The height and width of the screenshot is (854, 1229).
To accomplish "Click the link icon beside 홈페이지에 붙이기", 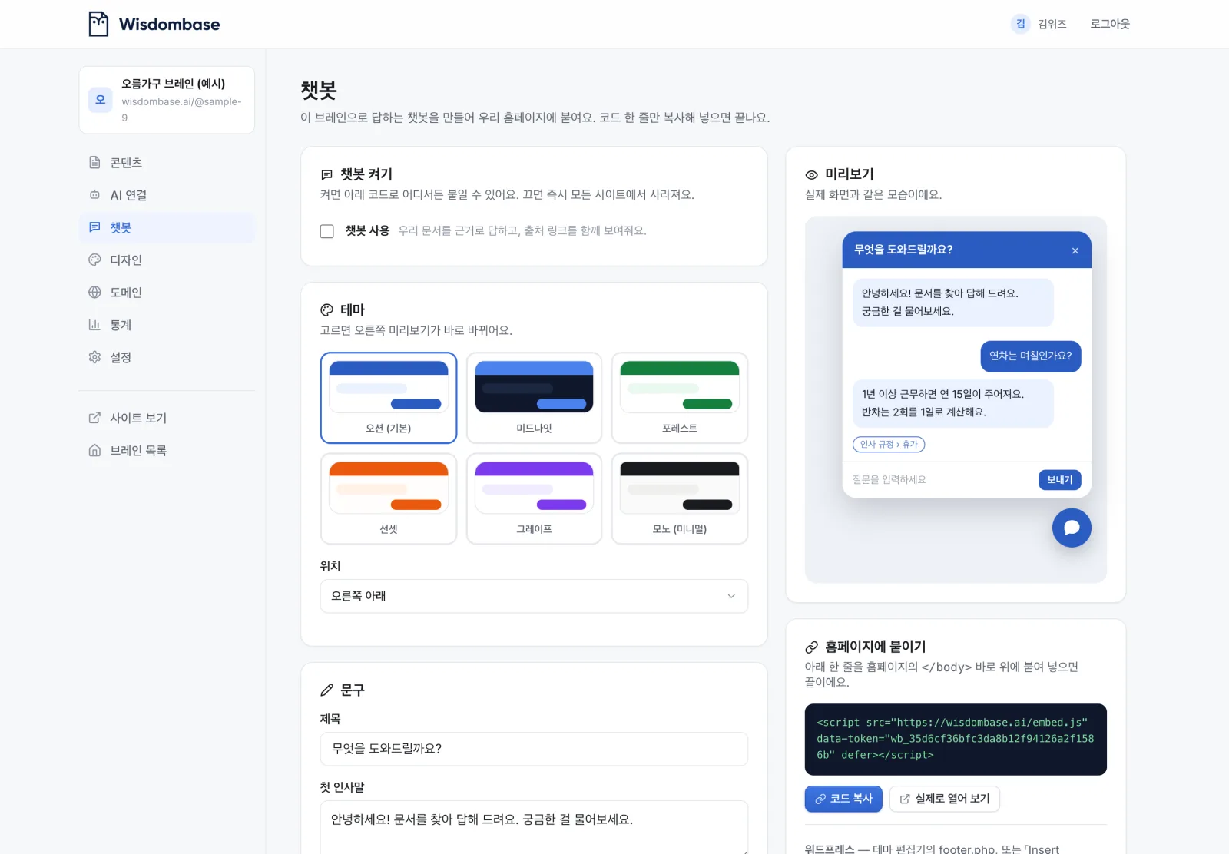I will 811,647.
